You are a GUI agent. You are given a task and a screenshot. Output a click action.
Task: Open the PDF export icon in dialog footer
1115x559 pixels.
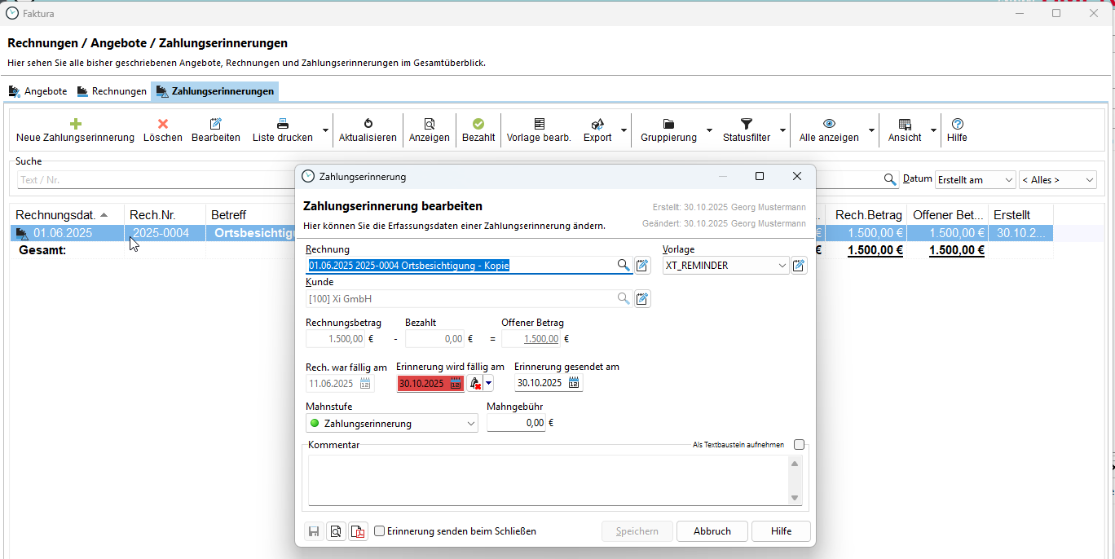pos(358,531)
